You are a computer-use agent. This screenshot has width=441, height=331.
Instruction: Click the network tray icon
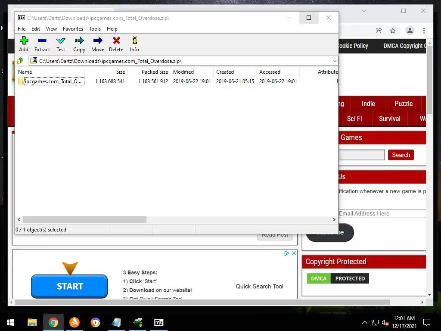[375, 322]
